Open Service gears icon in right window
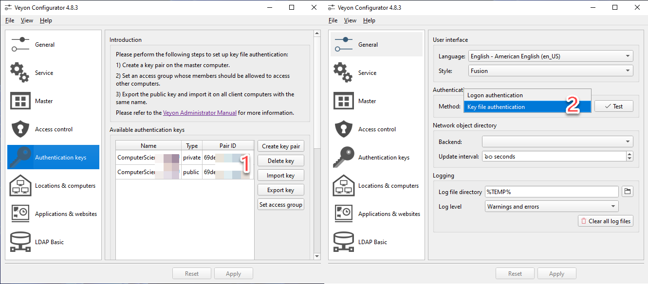This screenshot has height=284, width=648. (343, 72)
